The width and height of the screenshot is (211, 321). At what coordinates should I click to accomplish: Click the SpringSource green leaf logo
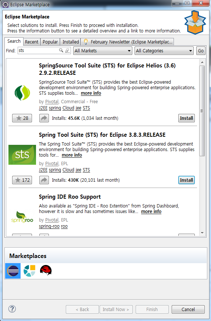pyautogui.click(x=22, y=93)
